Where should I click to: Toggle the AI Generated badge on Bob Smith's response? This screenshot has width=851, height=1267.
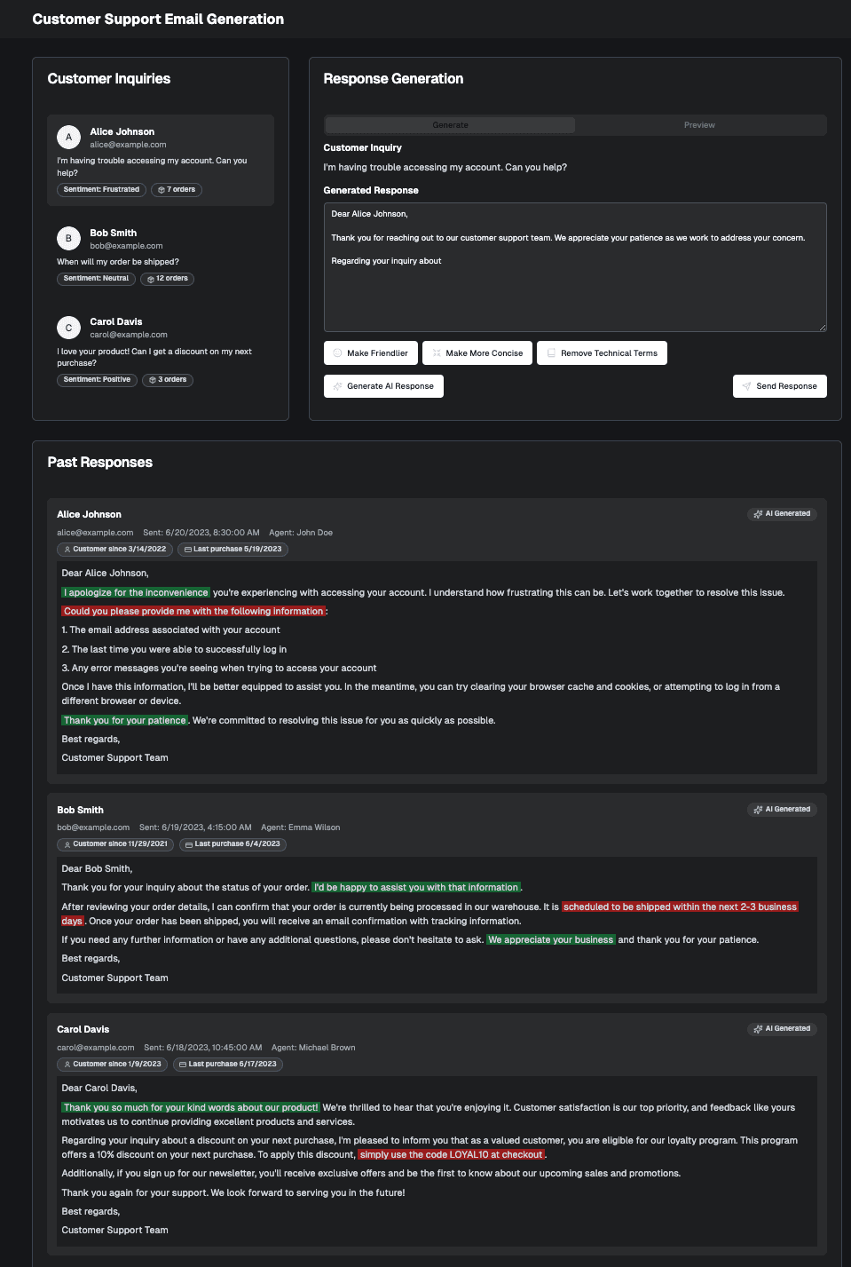coord(781,809)
